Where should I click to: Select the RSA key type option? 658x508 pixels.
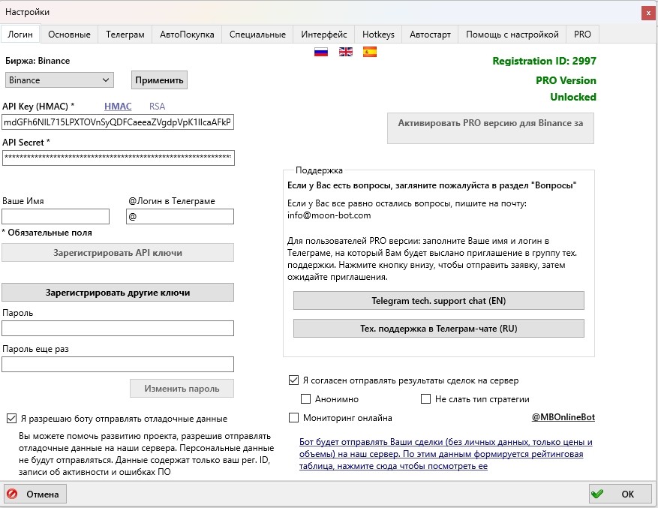157,106
